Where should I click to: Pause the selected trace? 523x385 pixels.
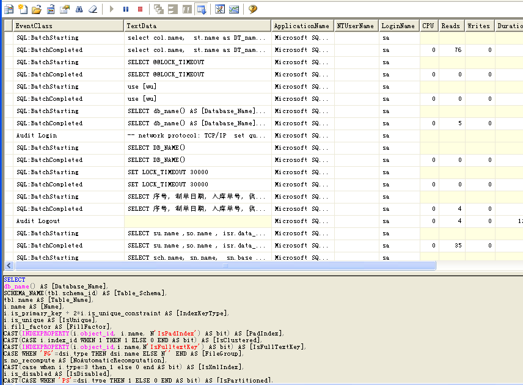(126, 9)
